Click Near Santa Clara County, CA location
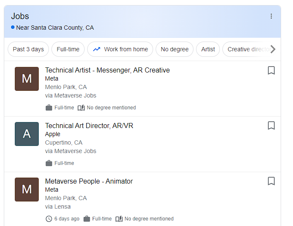293x226 pixels. (x=54, y=28)
